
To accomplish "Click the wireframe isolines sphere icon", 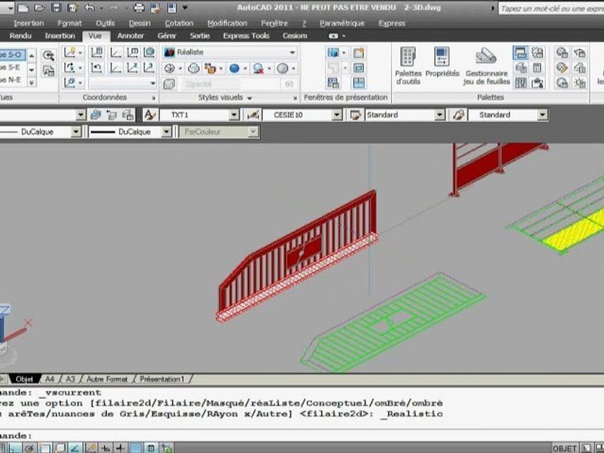I will click(170, 69).
